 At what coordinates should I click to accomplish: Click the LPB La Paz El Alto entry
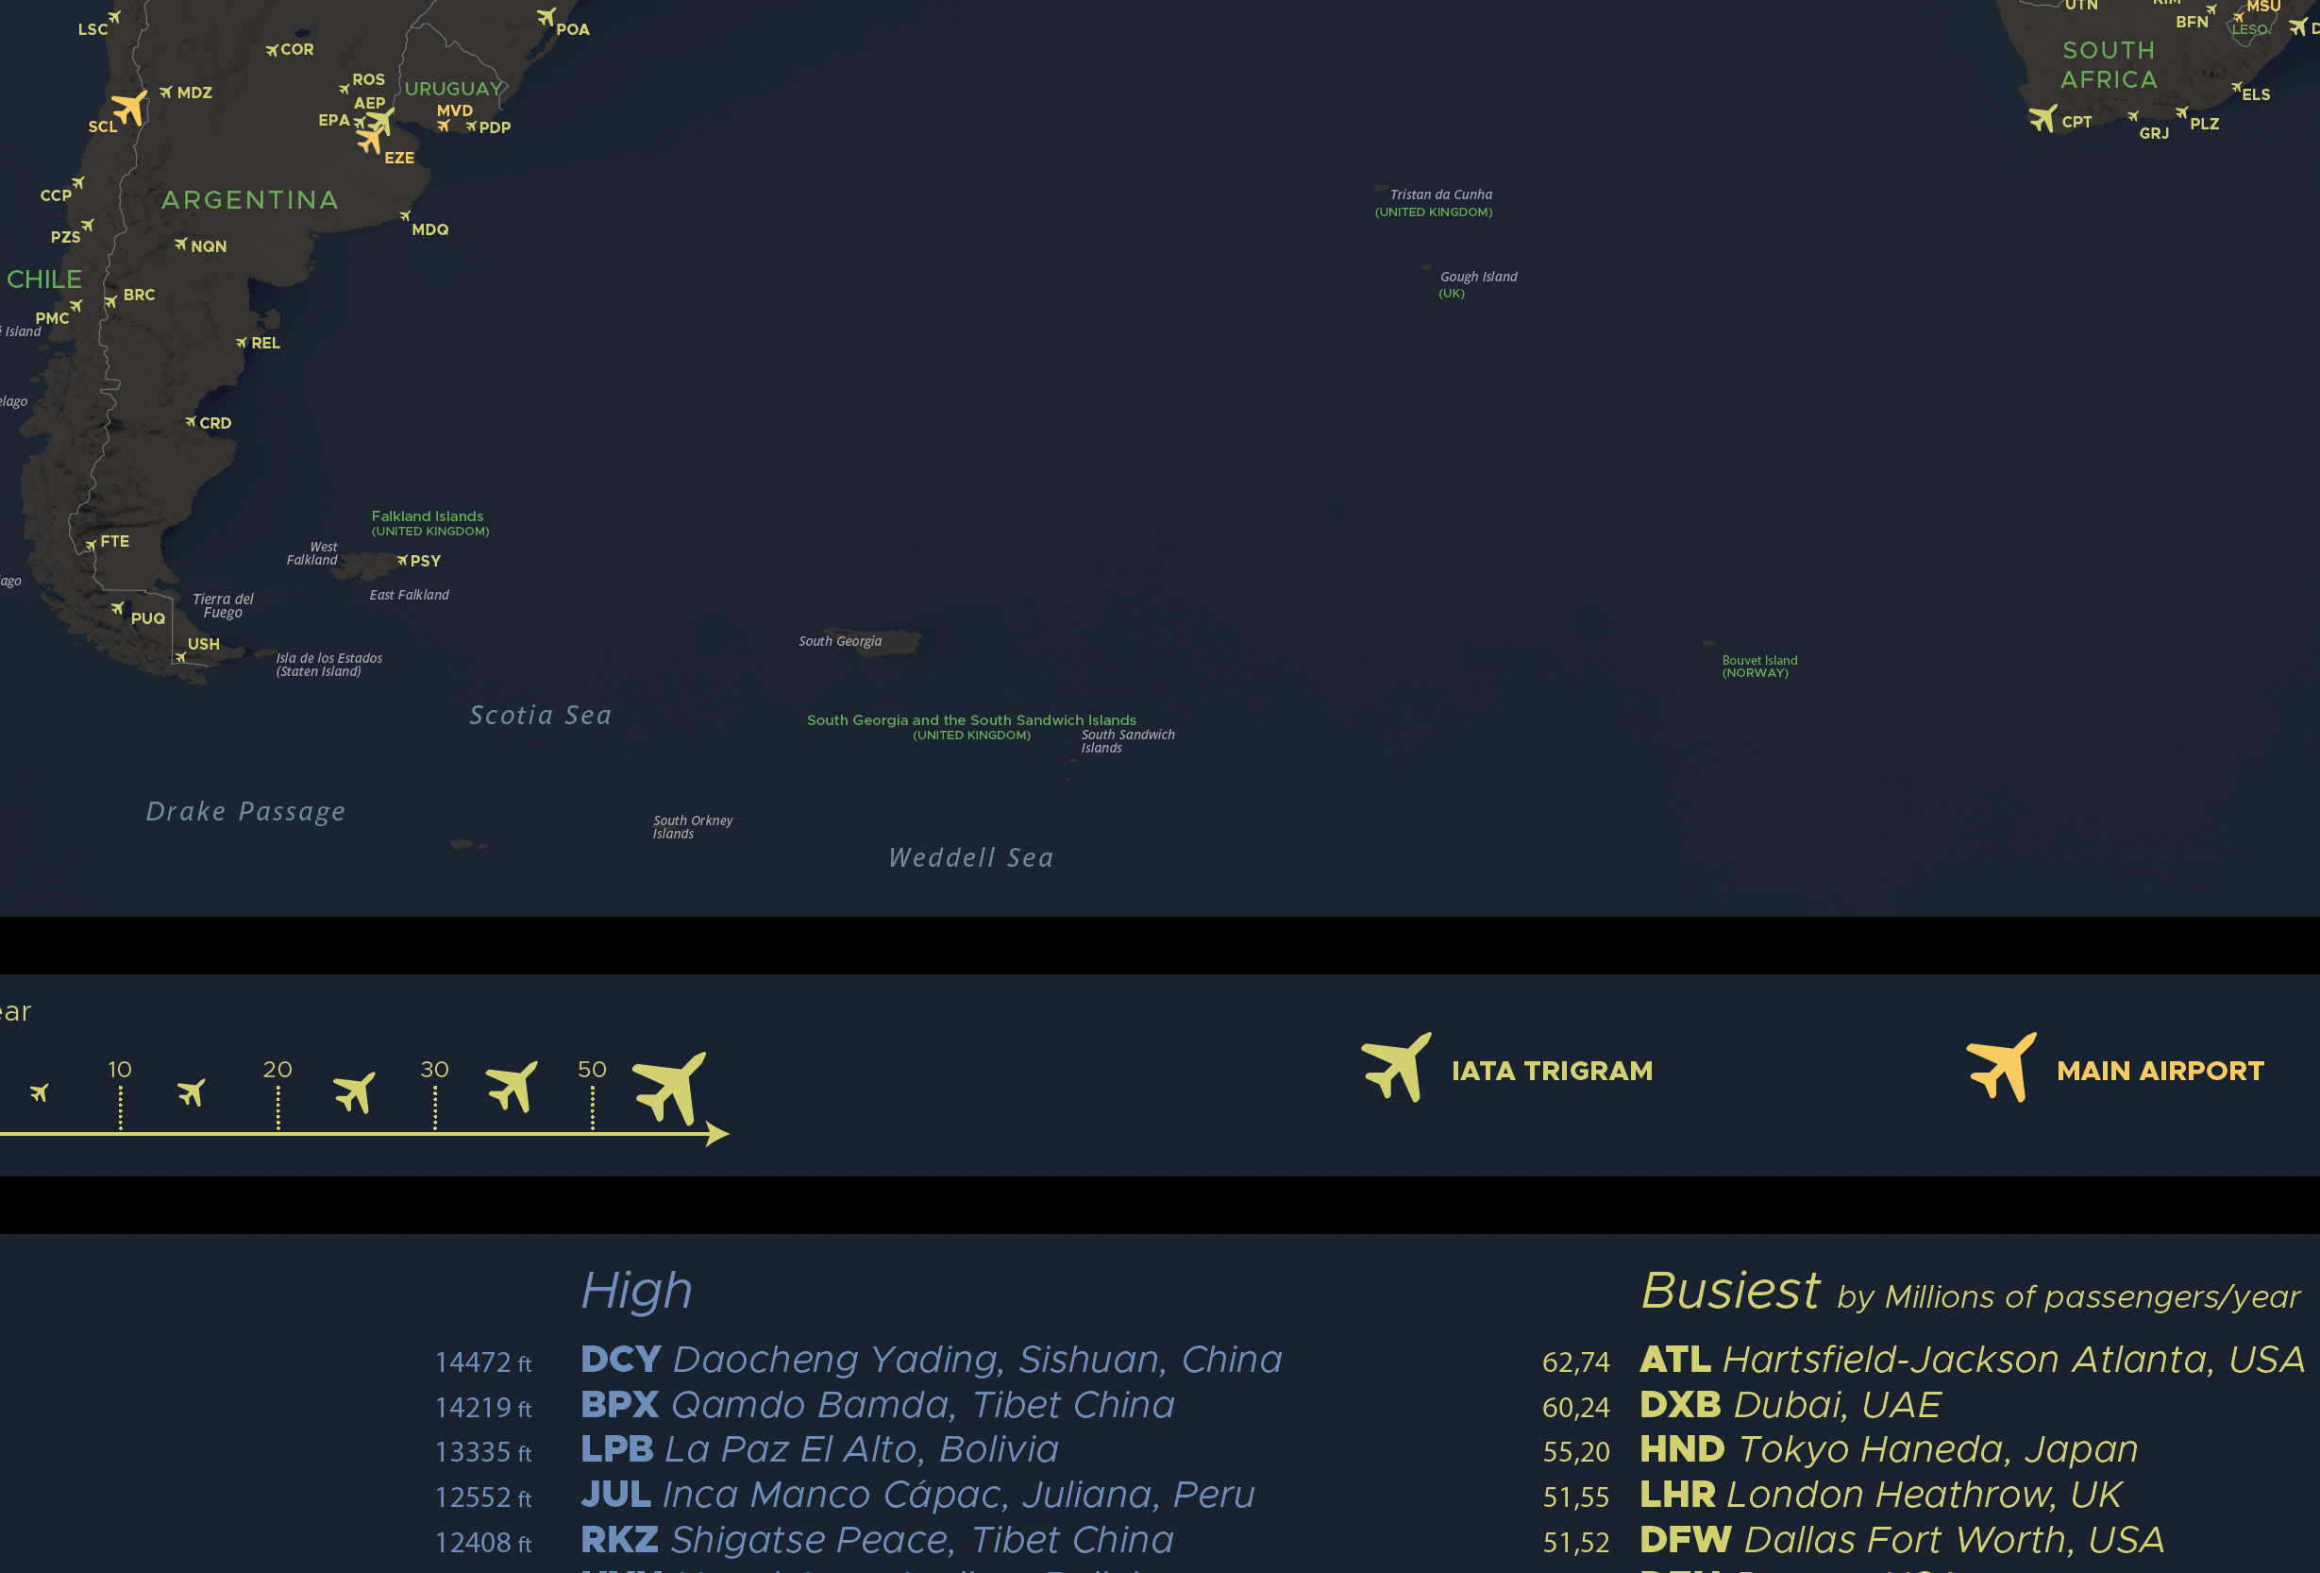point(818,1449)
